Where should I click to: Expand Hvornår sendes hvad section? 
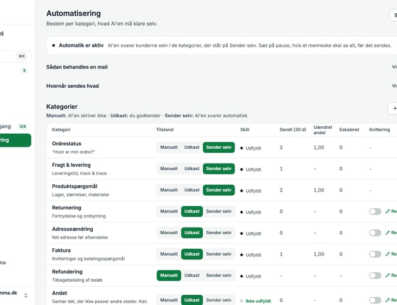pos(222,86)
